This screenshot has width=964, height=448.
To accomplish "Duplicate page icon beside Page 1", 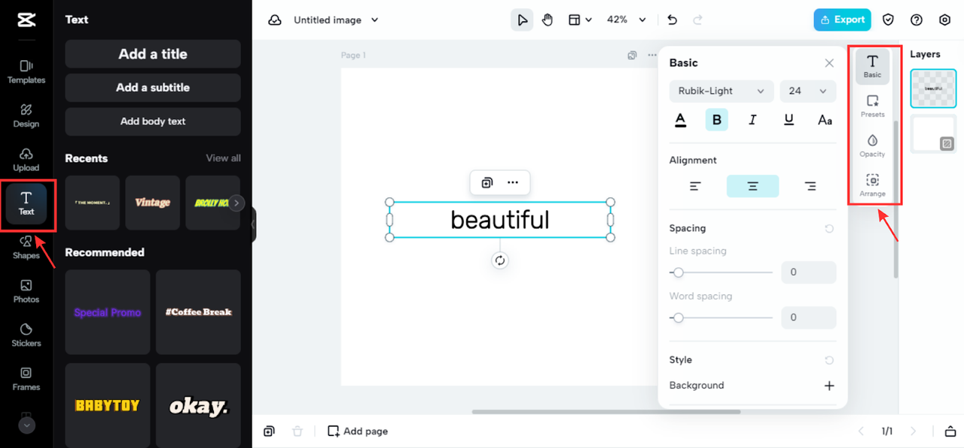I will (x=633, y=56).
